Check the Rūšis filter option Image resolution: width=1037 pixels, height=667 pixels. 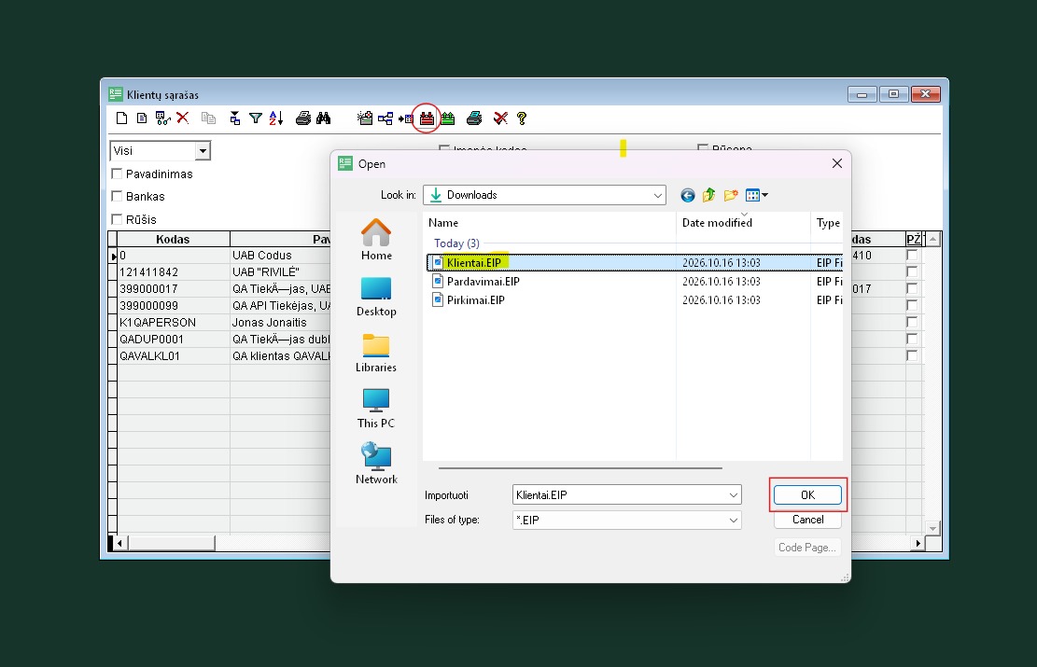117,219
